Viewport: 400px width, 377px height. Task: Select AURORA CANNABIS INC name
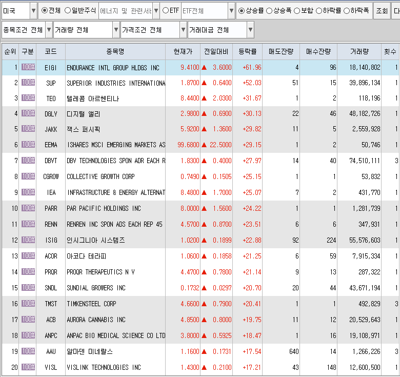click(x=96, y=320)
